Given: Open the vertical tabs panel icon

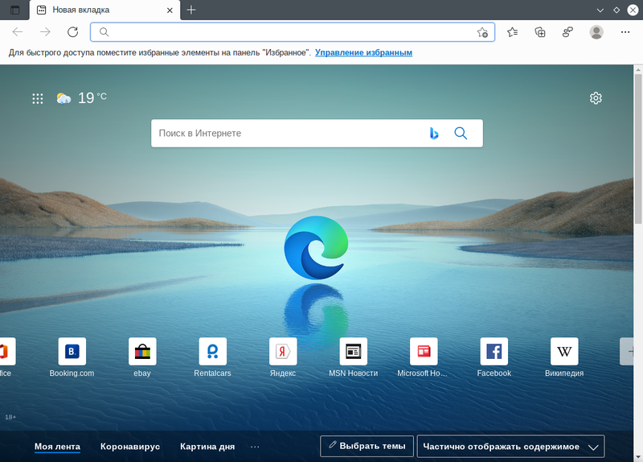Looking at the screenshot, I should 14,10.
